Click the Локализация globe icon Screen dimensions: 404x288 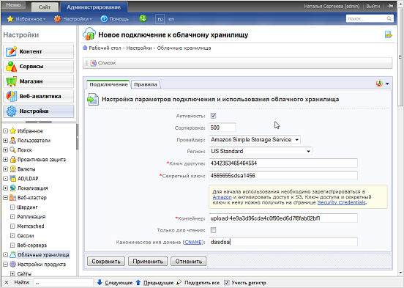pos(12,188)
